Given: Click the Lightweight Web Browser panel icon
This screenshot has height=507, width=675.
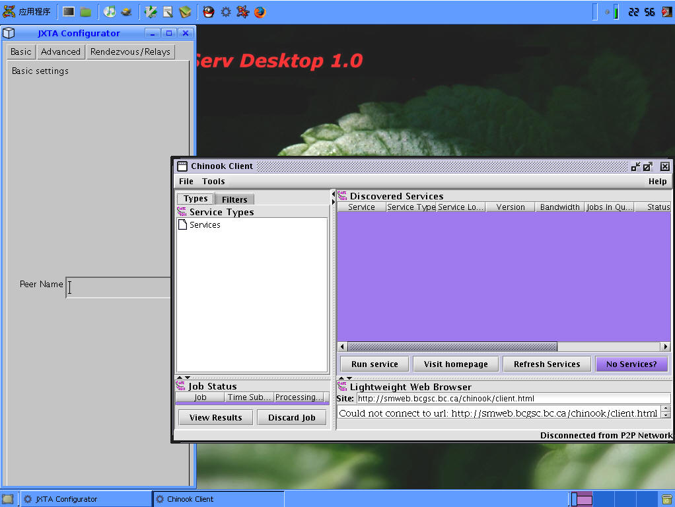Looking at the screenshot, I should 342,386.
